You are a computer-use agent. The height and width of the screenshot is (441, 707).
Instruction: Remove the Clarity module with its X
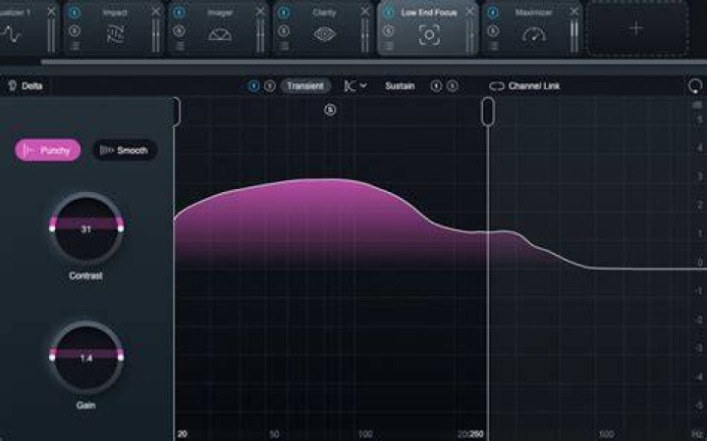(364, 11)
